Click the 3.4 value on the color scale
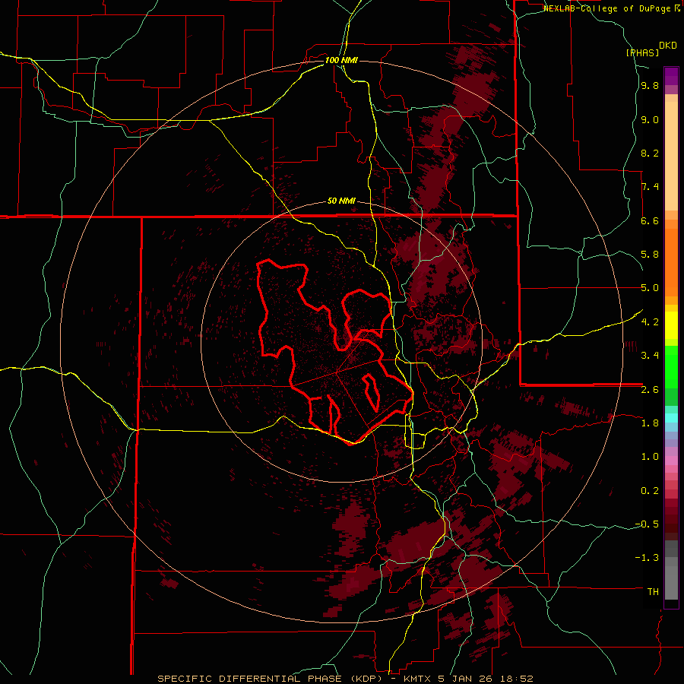The image size is (684, 684). coord(650,356)
